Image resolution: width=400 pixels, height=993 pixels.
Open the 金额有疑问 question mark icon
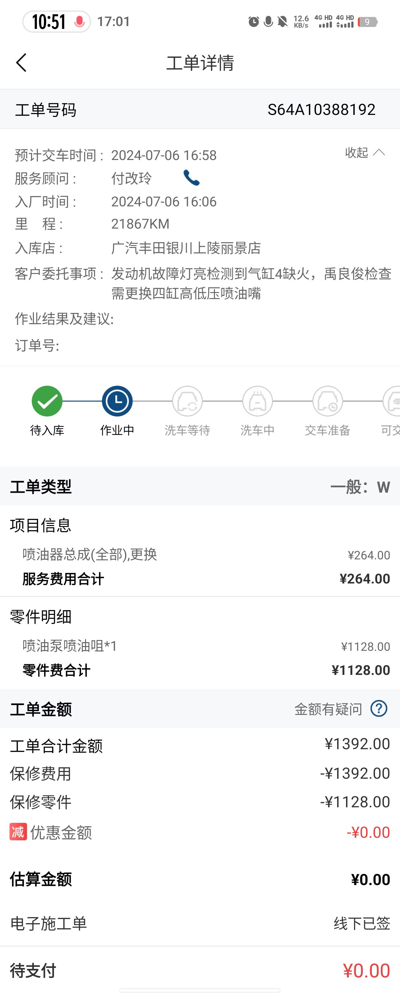coord(379,709)
